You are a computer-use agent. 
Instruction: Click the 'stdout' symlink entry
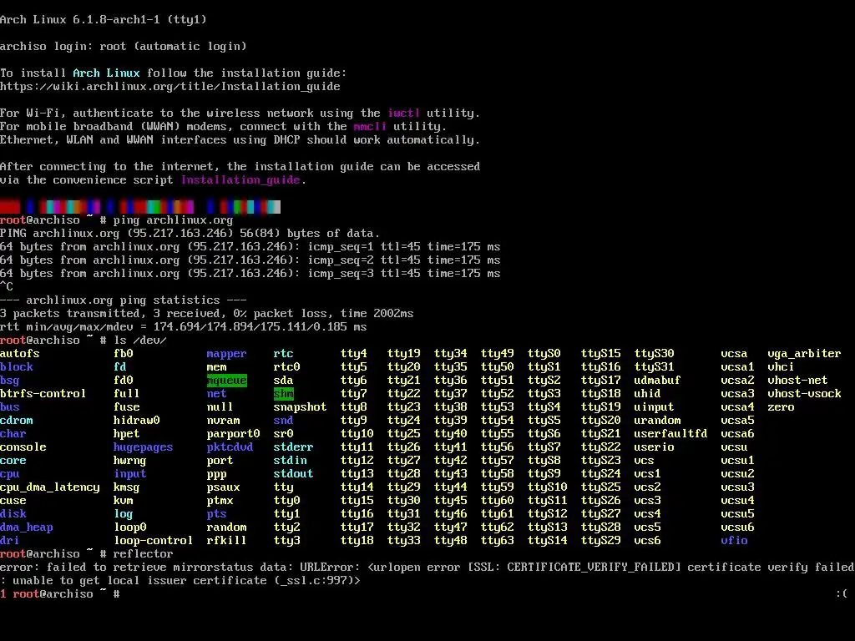click(x=293, y=474)
